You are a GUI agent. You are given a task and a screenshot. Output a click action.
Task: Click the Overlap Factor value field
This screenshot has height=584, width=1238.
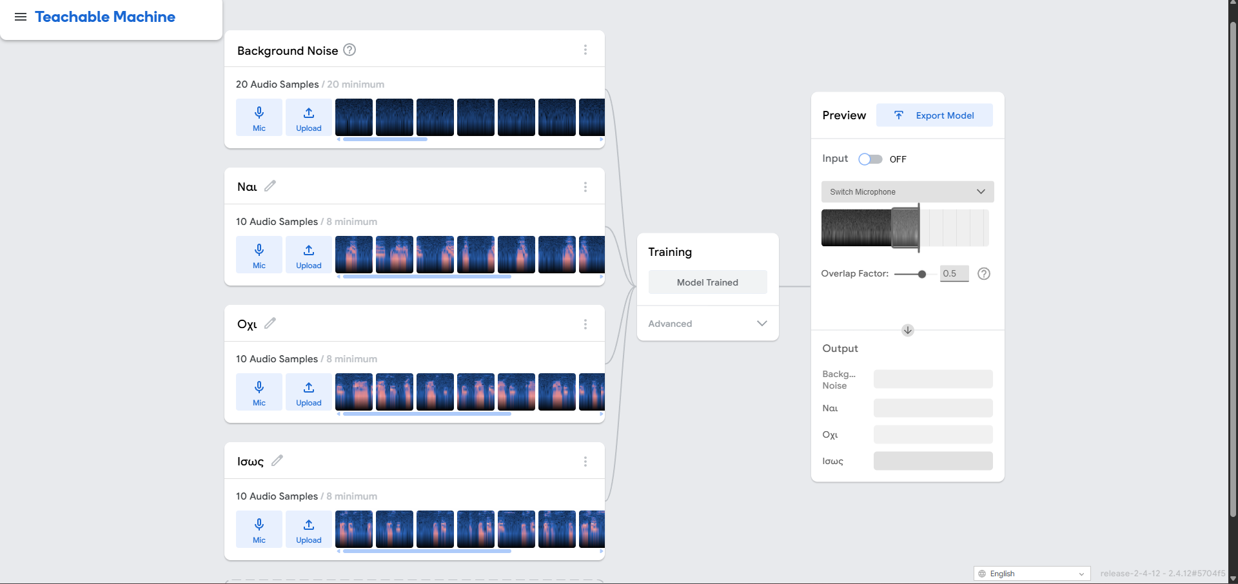tap(954, 273)
